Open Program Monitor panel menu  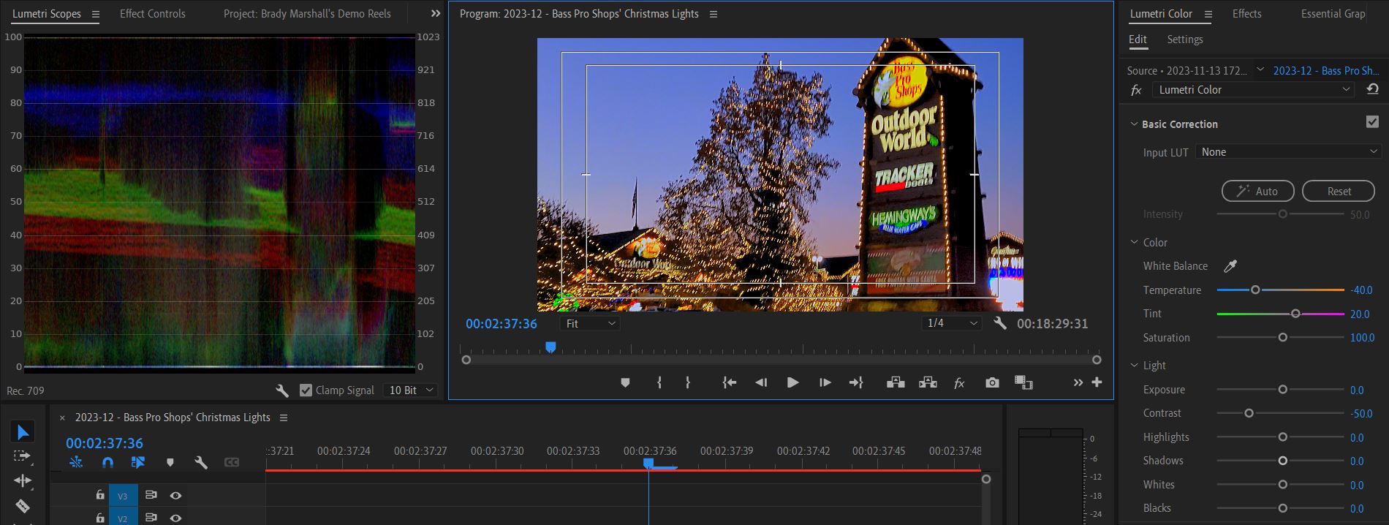click(x=714, y=14)
